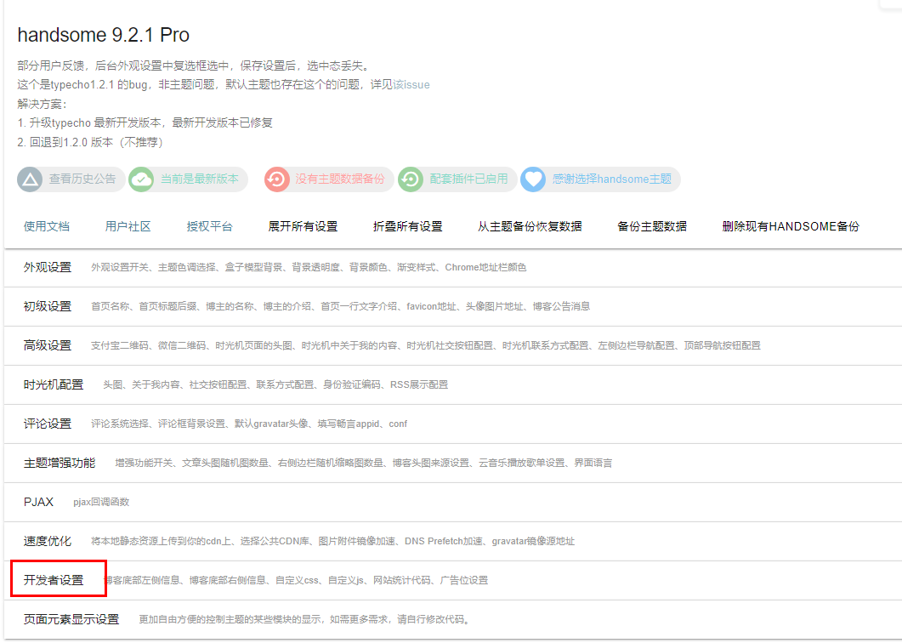The height and width of the screenshot is (643, 902).
Task: Click 备份主题数据
Action: point(652,227)
